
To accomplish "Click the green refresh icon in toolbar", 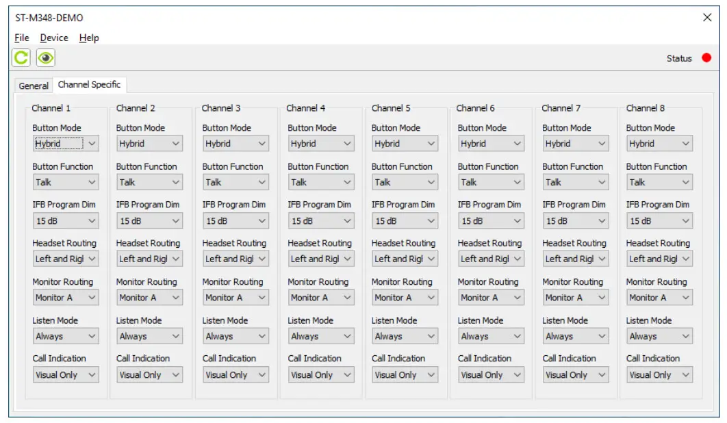I will point(21,58).
